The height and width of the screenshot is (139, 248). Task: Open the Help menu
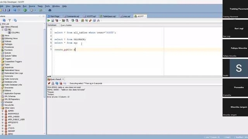point(64,6)
